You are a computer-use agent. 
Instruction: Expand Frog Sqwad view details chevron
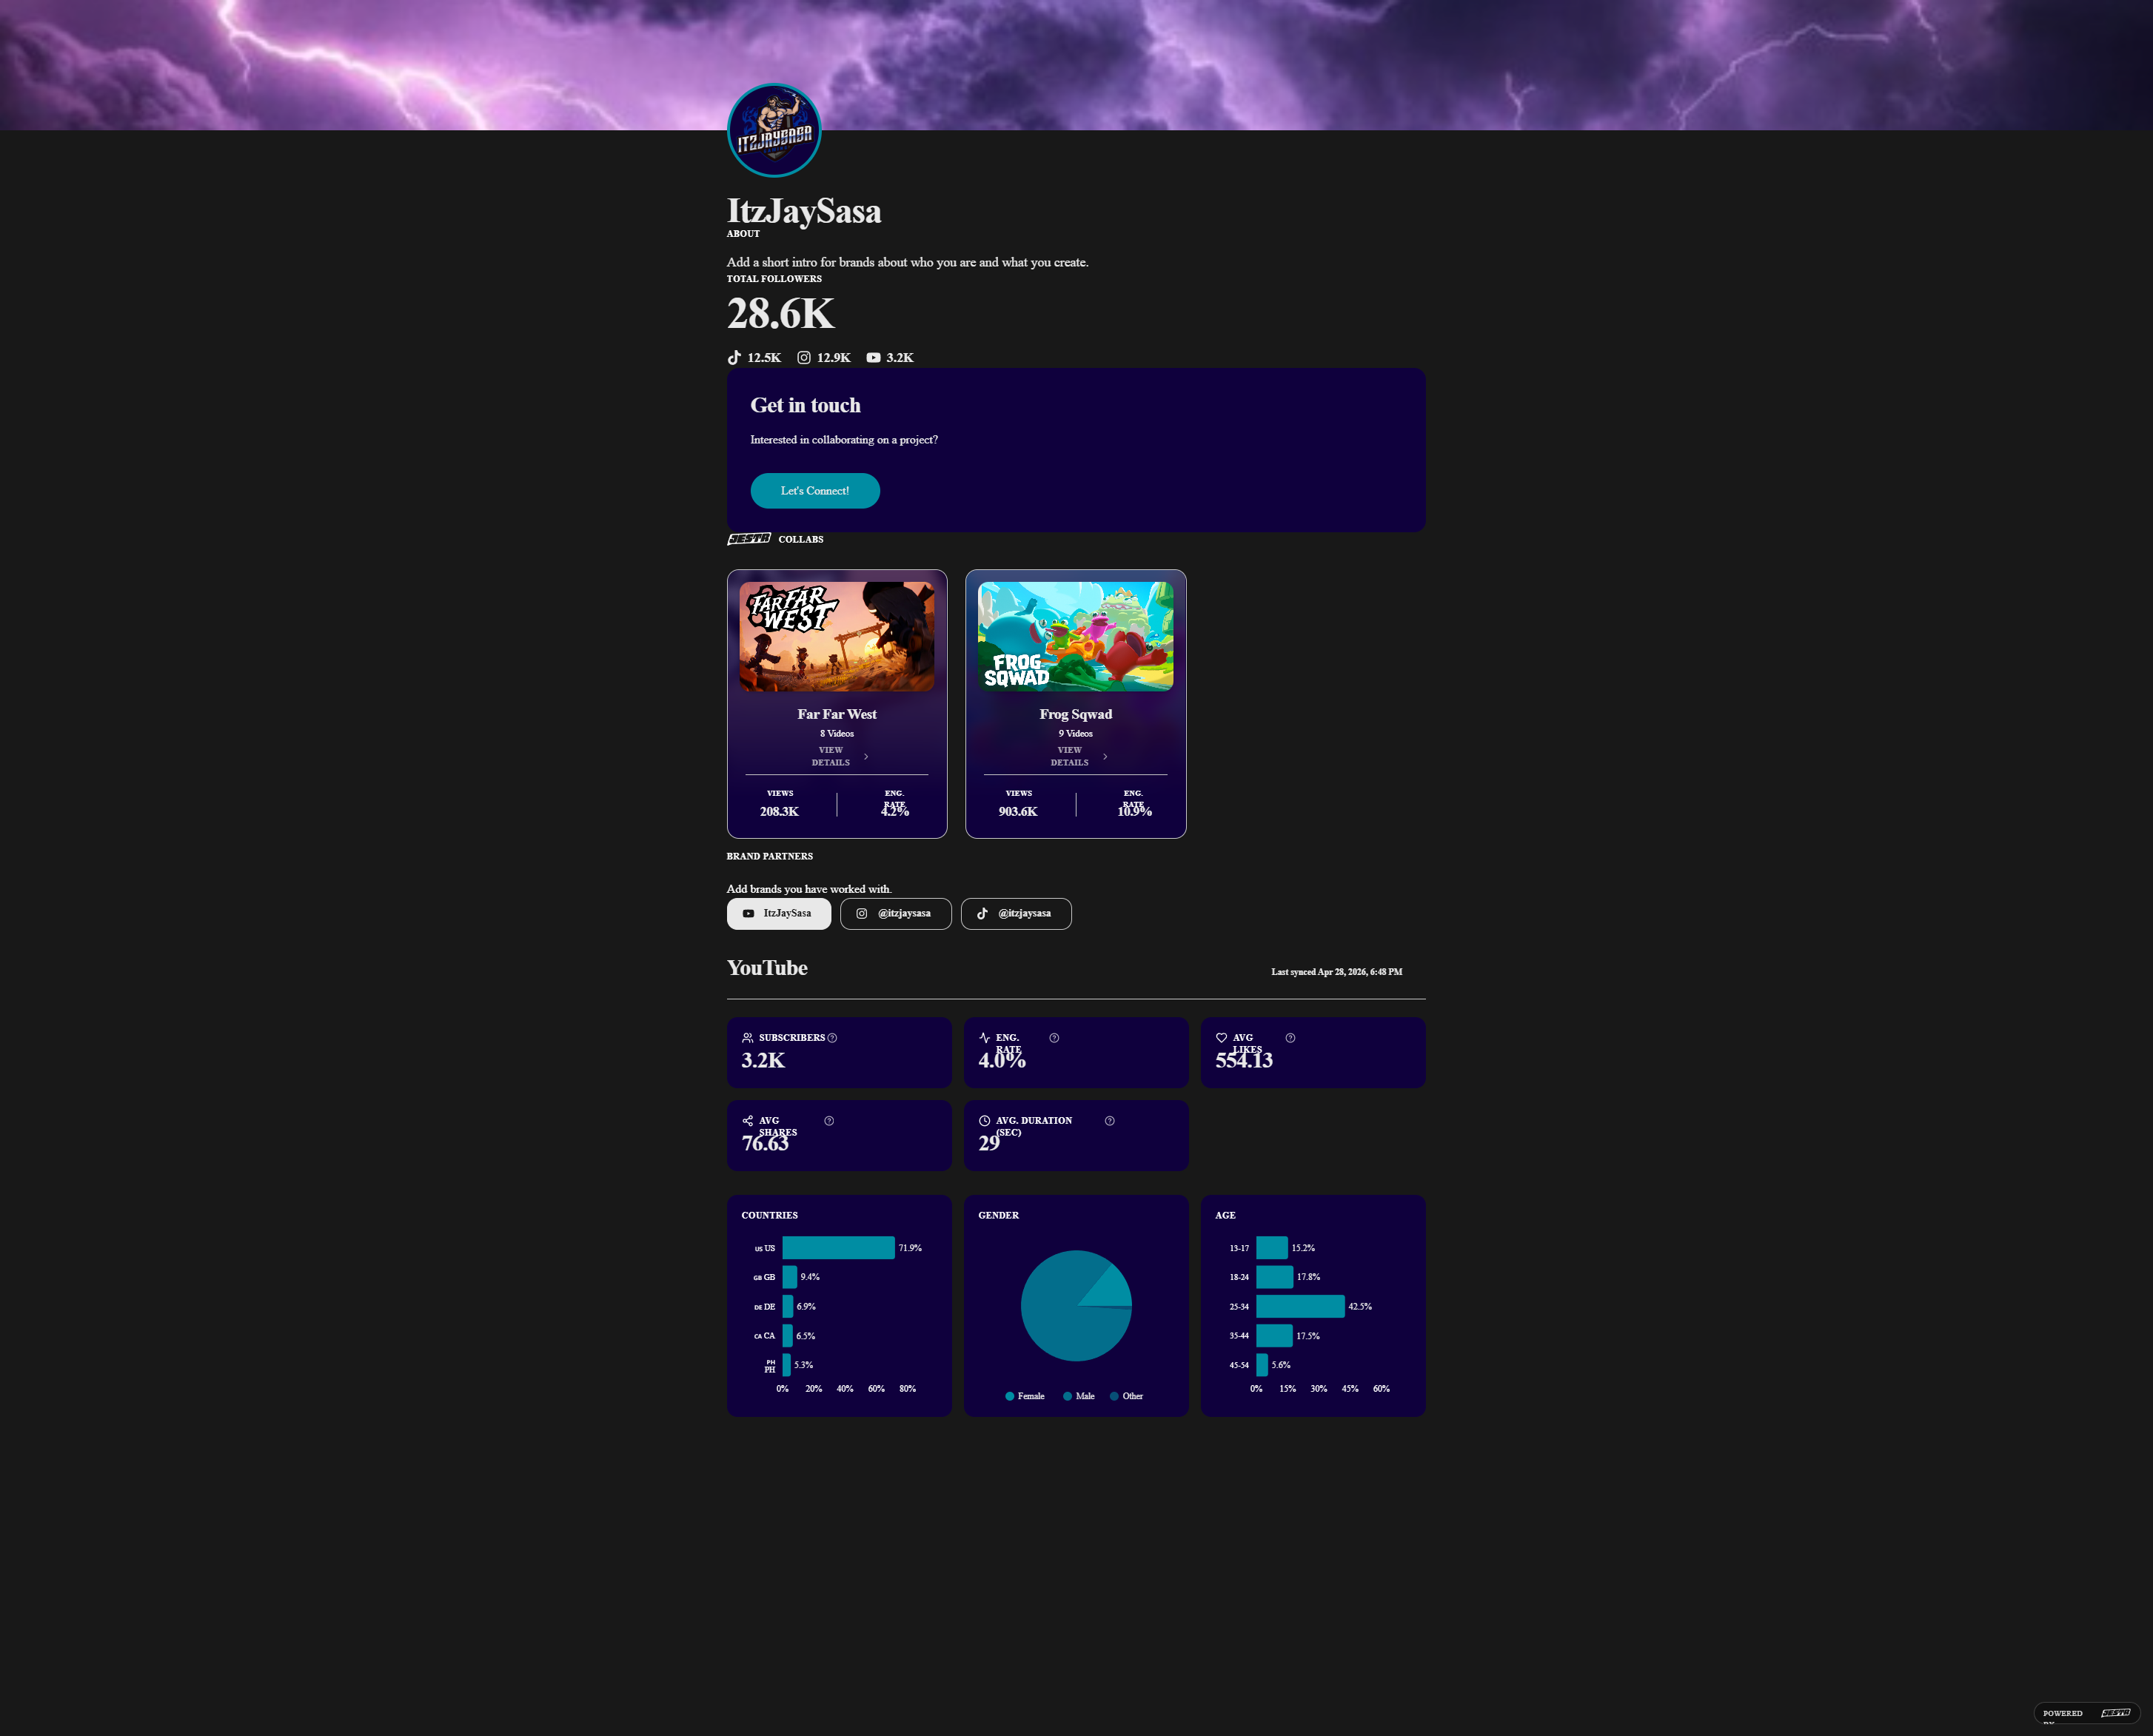tap(1105, 757)
